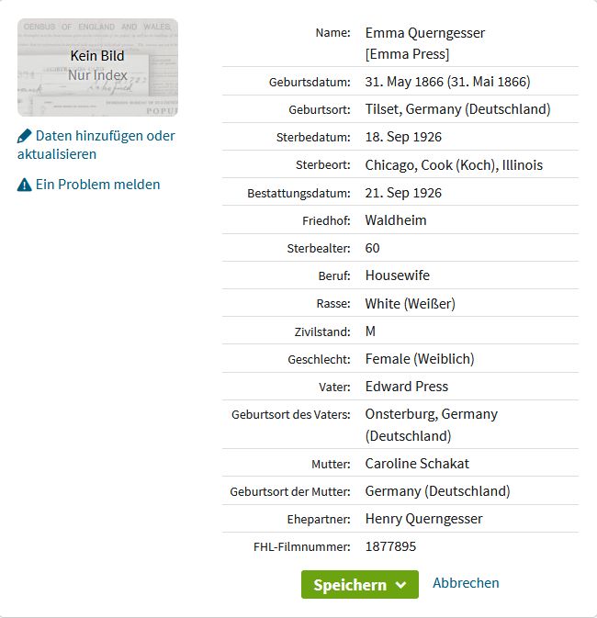The height and width of the screenshot is (618, 597).
Task: Cancel with the Abbrechen link
Action: (x=466, y=583)
